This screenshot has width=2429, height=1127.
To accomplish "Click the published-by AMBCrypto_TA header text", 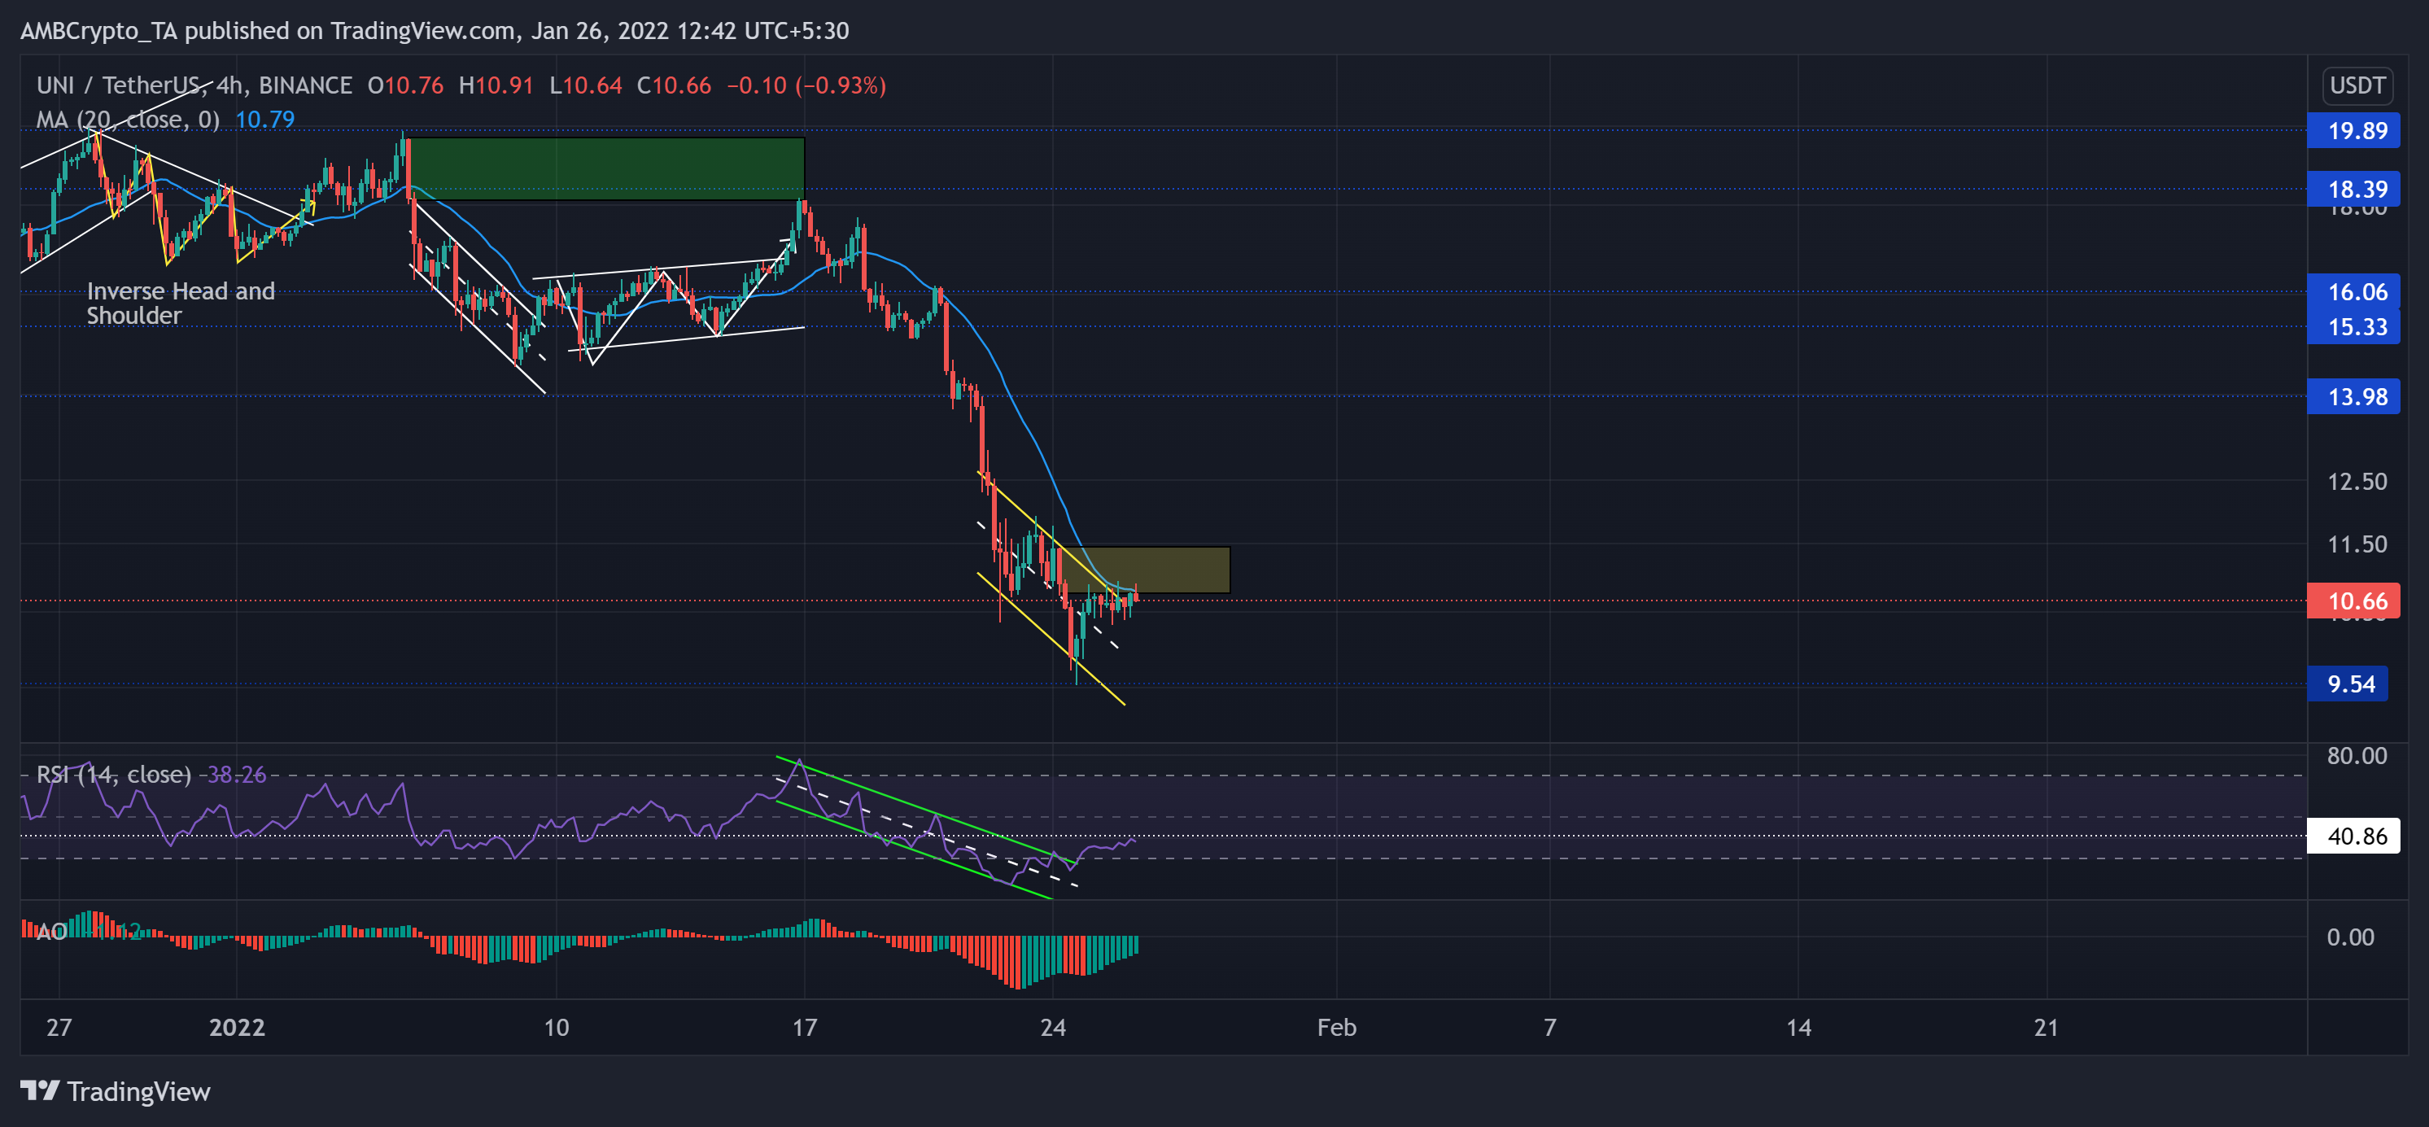I will pos(435,30).
